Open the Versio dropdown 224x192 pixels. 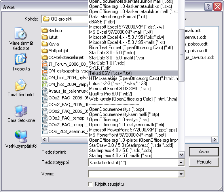pos(137,174)
